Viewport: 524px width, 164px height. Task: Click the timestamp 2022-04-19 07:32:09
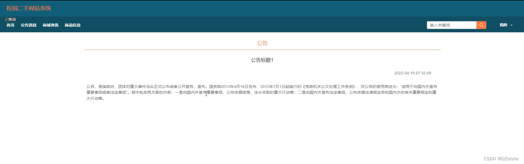[x=413, y=73]
